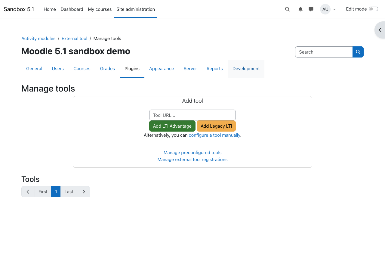This screenshot has height=271, width=385.
Task: Navigate to External tool breadcrumb
Action: tap(74, 39)
